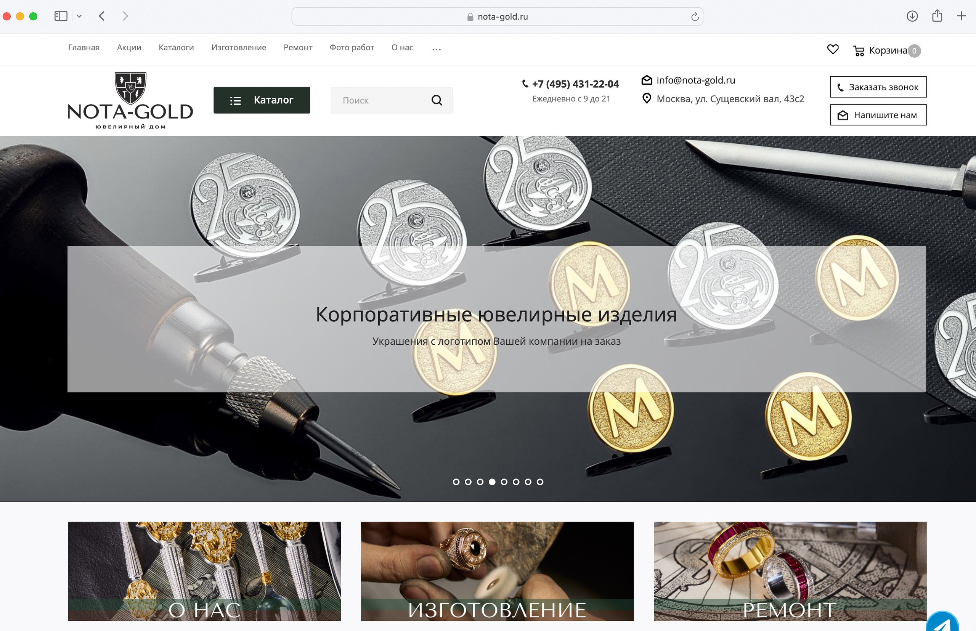Open a new tab with plus icon
The height and width of the screenshot is (631, 976).
coord(961,16)
